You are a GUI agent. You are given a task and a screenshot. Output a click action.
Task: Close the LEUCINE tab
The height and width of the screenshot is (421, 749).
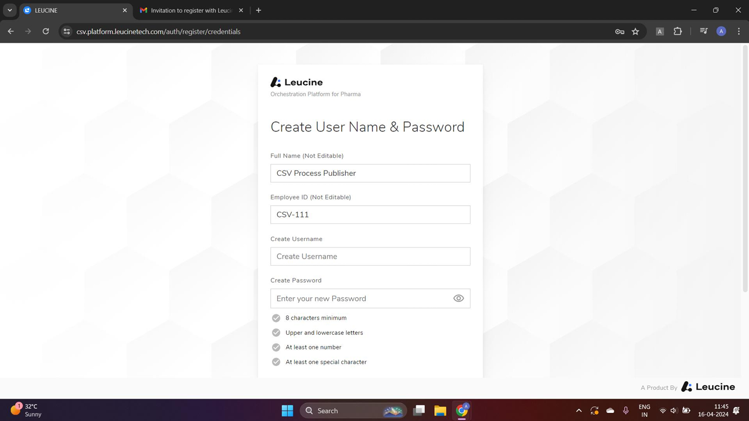click(124, 11)
